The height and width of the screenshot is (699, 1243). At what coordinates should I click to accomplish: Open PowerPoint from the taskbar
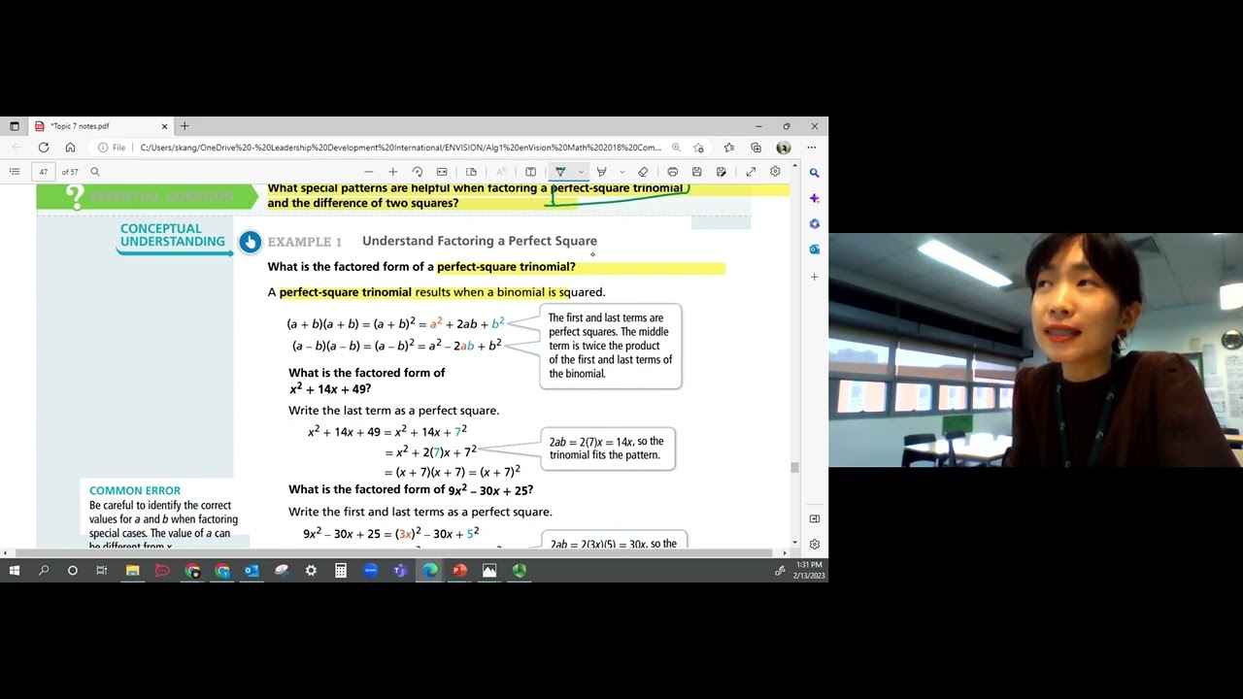pyautogui.click(x=459, y=571)
